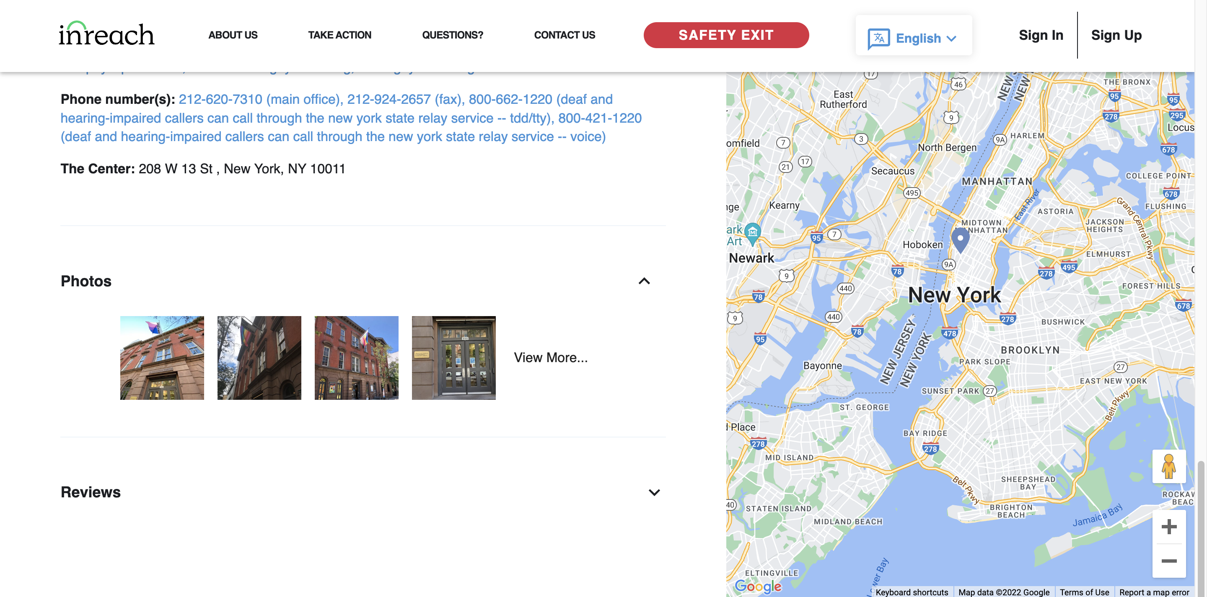Click the Hoboken label on map
This screenshot has width=1207, height=597.
pyautogui.click(x=922, y=244)
